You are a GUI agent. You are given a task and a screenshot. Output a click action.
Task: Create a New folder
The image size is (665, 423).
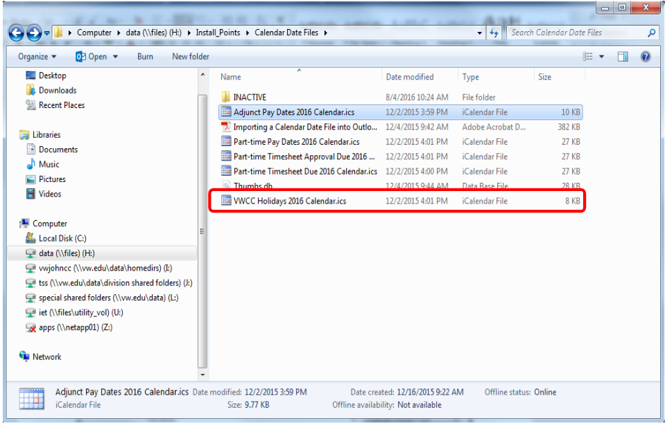coord(191,56)
